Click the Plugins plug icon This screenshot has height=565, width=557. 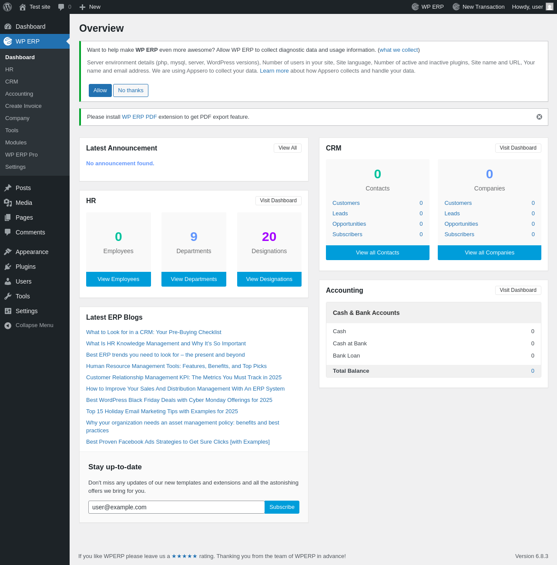point(8,267)
